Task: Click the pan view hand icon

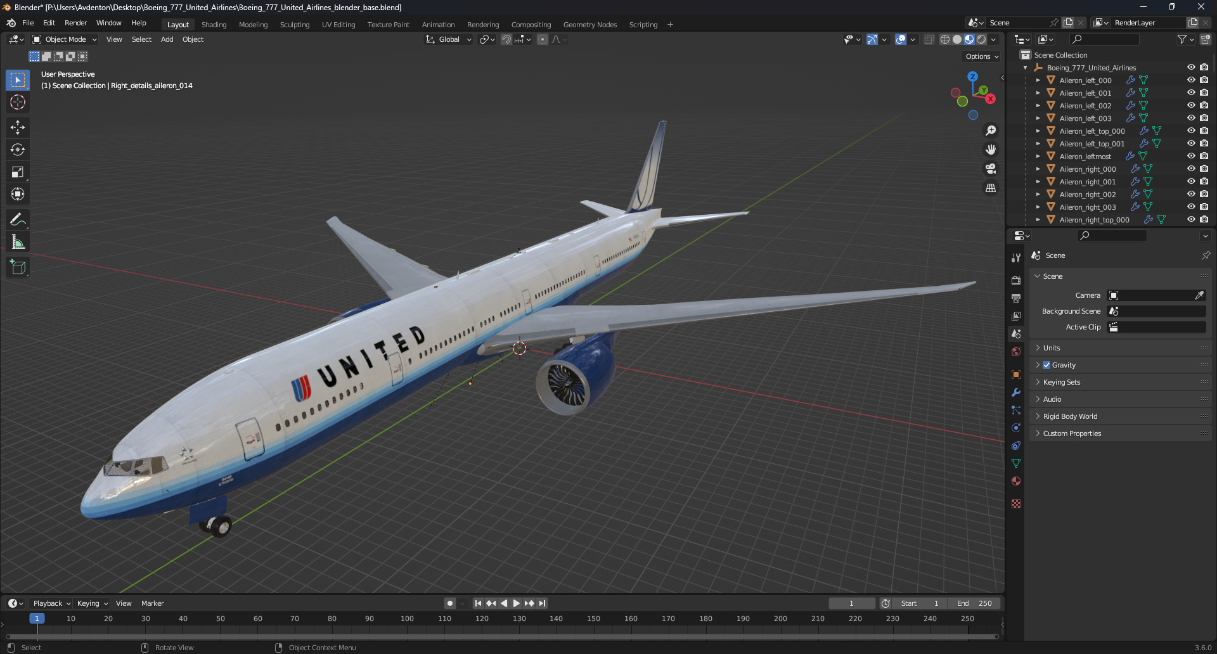Action: click(x=991, y=150)
